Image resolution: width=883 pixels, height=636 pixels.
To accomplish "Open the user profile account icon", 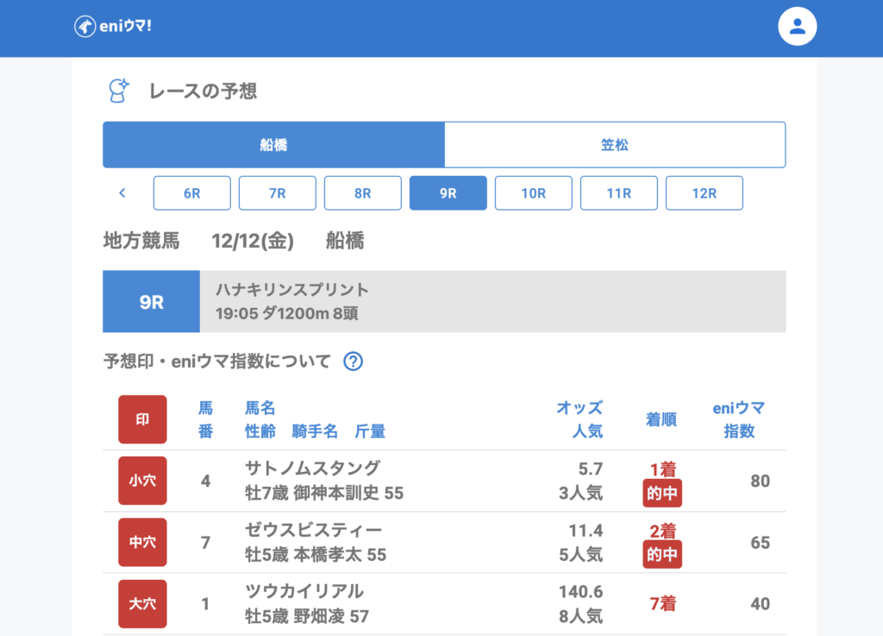I will point(797,27).
